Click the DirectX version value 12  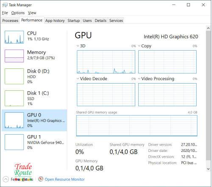tap(189, 157)
